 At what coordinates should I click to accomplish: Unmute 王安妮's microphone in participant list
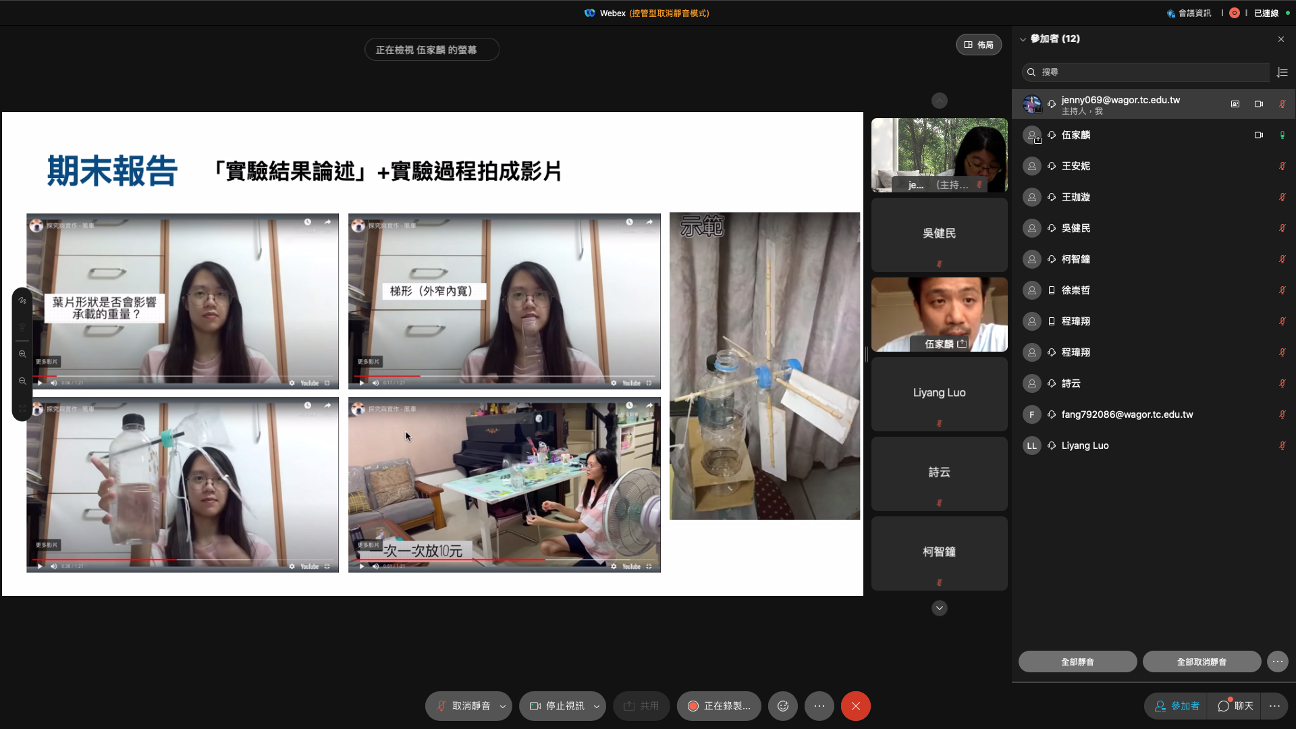click(x=1282, y=166)
